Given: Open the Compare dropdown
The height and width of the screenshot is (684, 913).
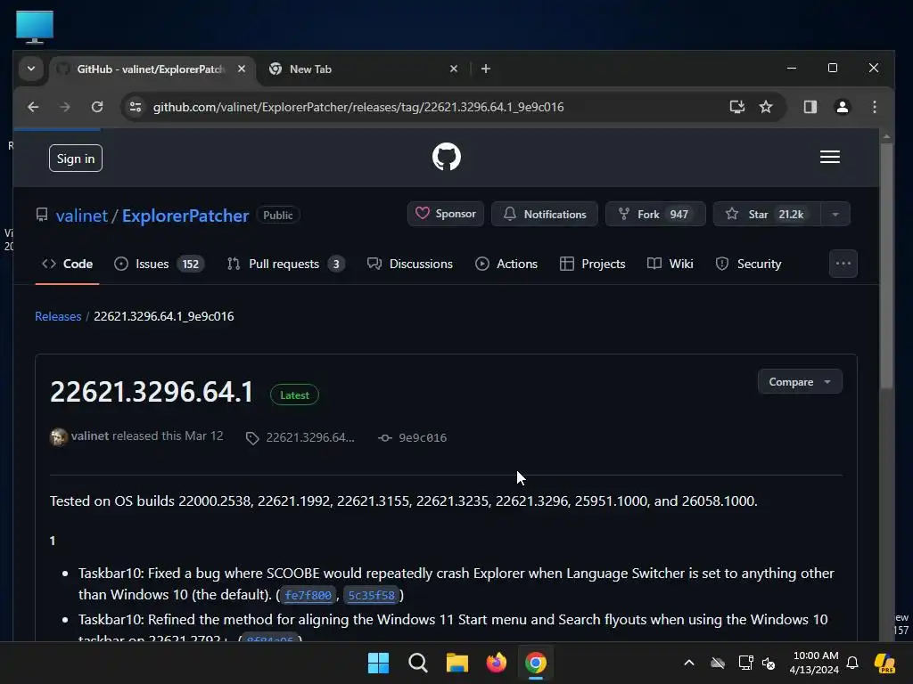Looking at the screenshot, I should [x=800, y=381].
